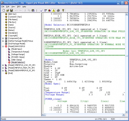
Task: Select [Model Spec] under IHHV33SP18
Action: (16, 49)
